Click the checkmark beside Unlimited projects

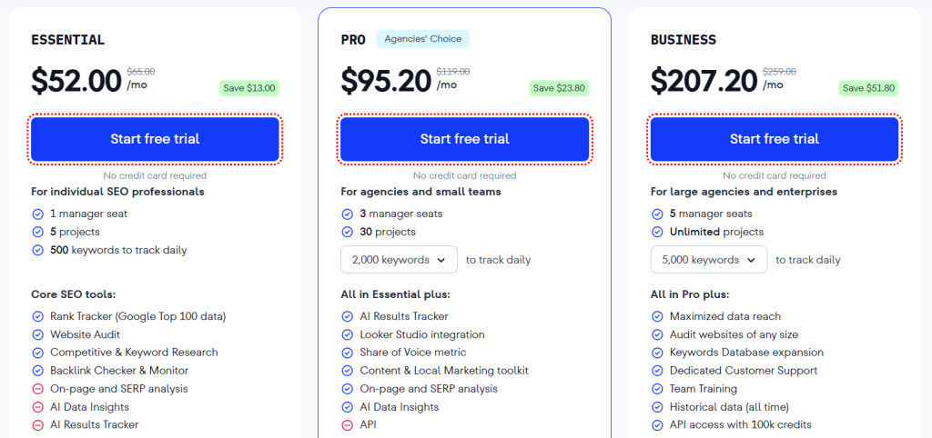pyautogui.click(x=657, y=232)
